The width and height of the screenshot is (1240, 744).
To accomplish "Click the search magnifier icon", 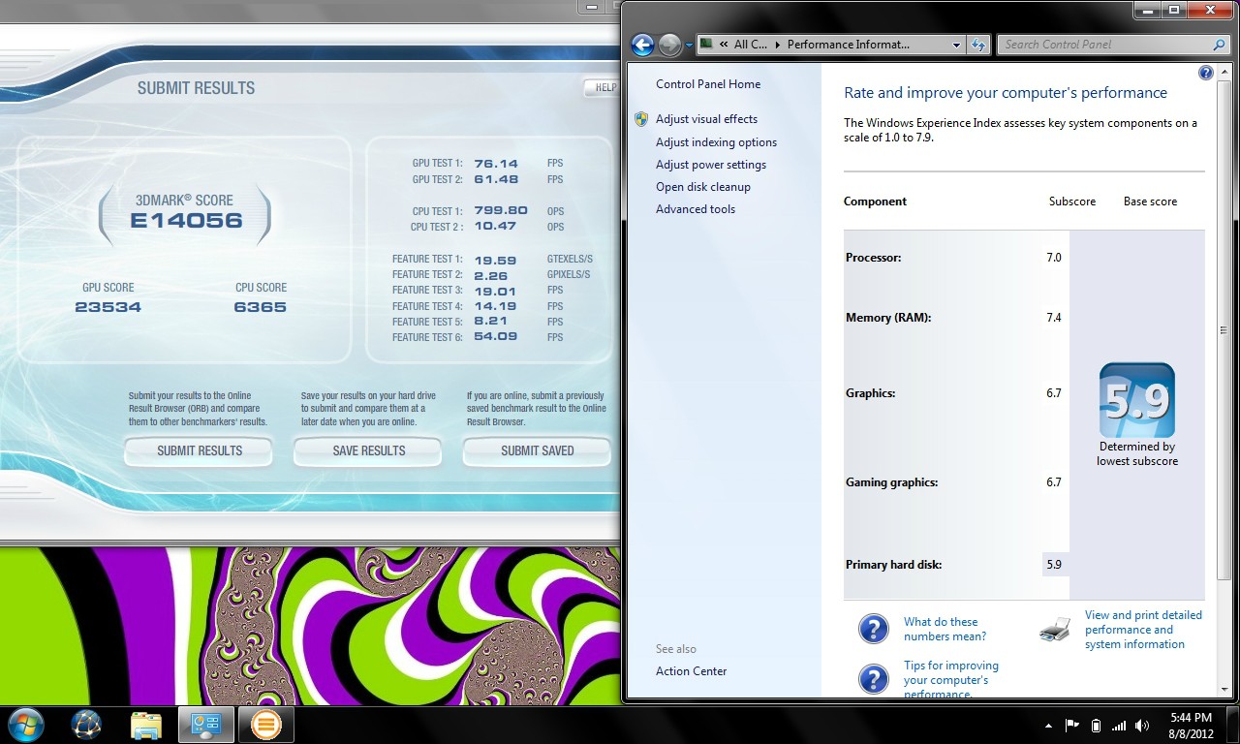I will 1219,45.
